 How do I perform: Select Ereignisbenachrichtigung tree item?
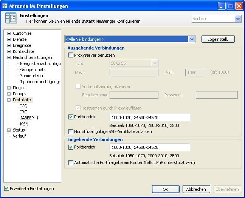40,63
